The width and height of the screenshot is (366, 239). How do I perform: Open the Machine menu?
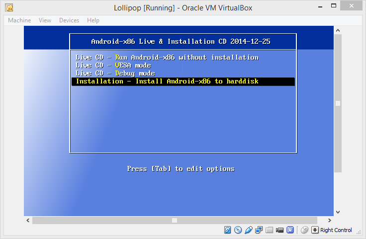(x=19, y=20)
